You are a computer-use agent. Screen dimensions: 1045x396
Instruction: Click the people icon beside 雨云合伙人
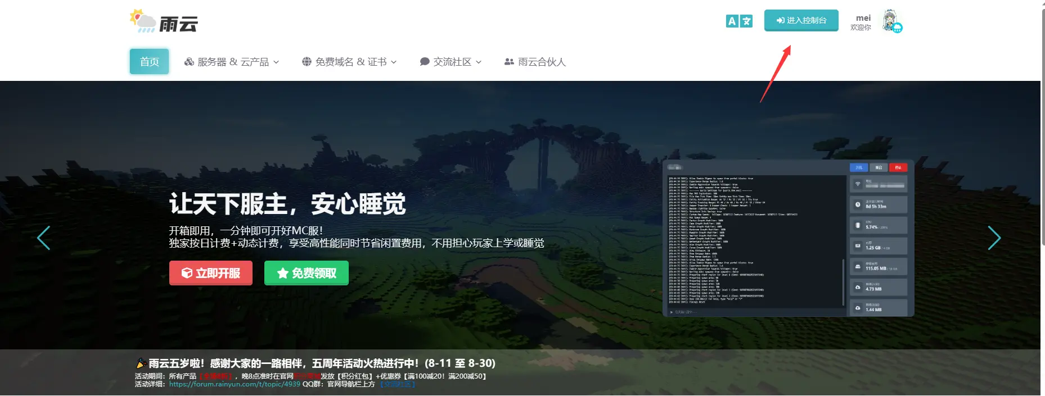point(509,62)
